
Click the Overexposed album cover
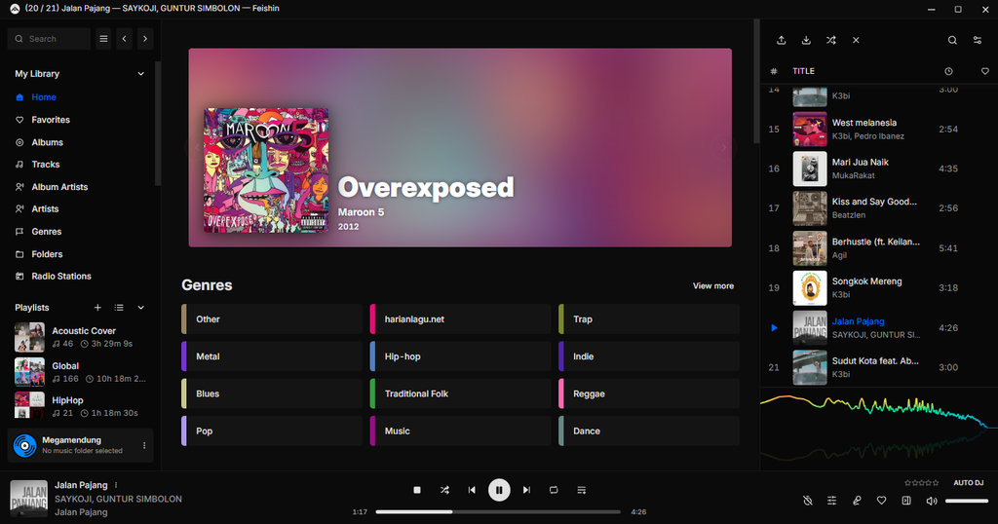coord(266,170)
